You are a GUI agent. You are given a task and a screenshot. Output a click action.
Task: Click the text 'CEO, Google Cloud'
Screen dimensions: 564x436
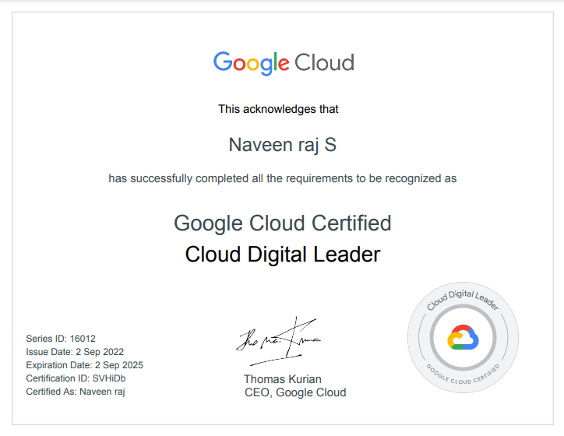295,392
